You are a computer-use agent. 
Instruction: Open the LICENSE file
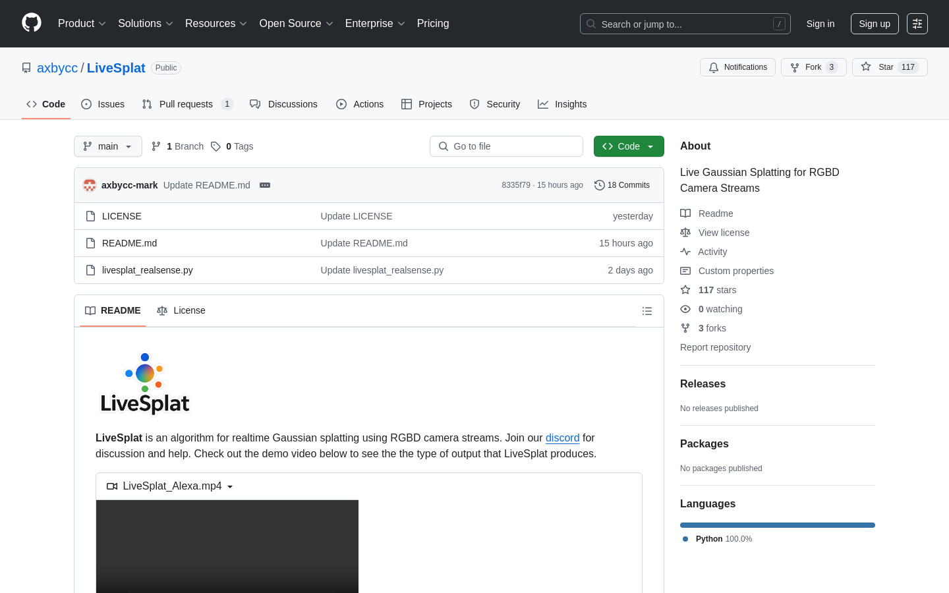click(x=122, y=216)
